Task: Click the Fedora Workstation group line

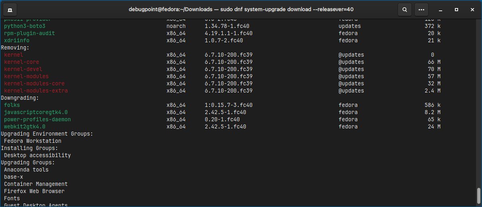Action: coord(33,141)
